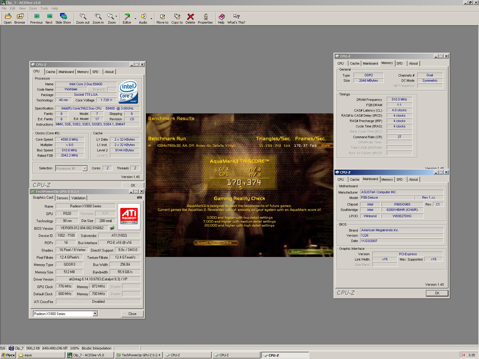Click the Close button in GPU-Z
This screenshot has height=359, width=479.
point(132,314)
